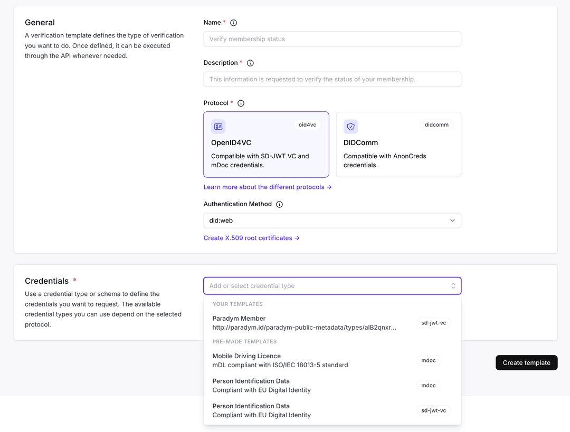570x432 pixels.
Task: Click the ID-card icon on the OpenID4VC card
Action: click(x=218, y=127)
